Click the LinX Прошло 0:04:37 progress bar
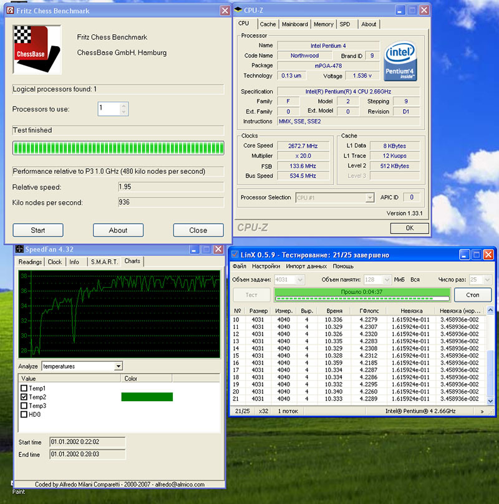The image size is (499, 504). pos(362,295)
